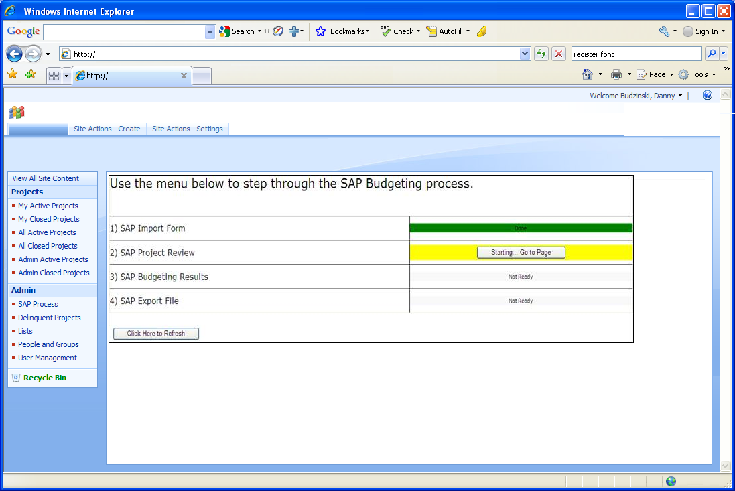The image size is (735, 491).
Task: Open My Closed Projects link
Action: (49, 219)
